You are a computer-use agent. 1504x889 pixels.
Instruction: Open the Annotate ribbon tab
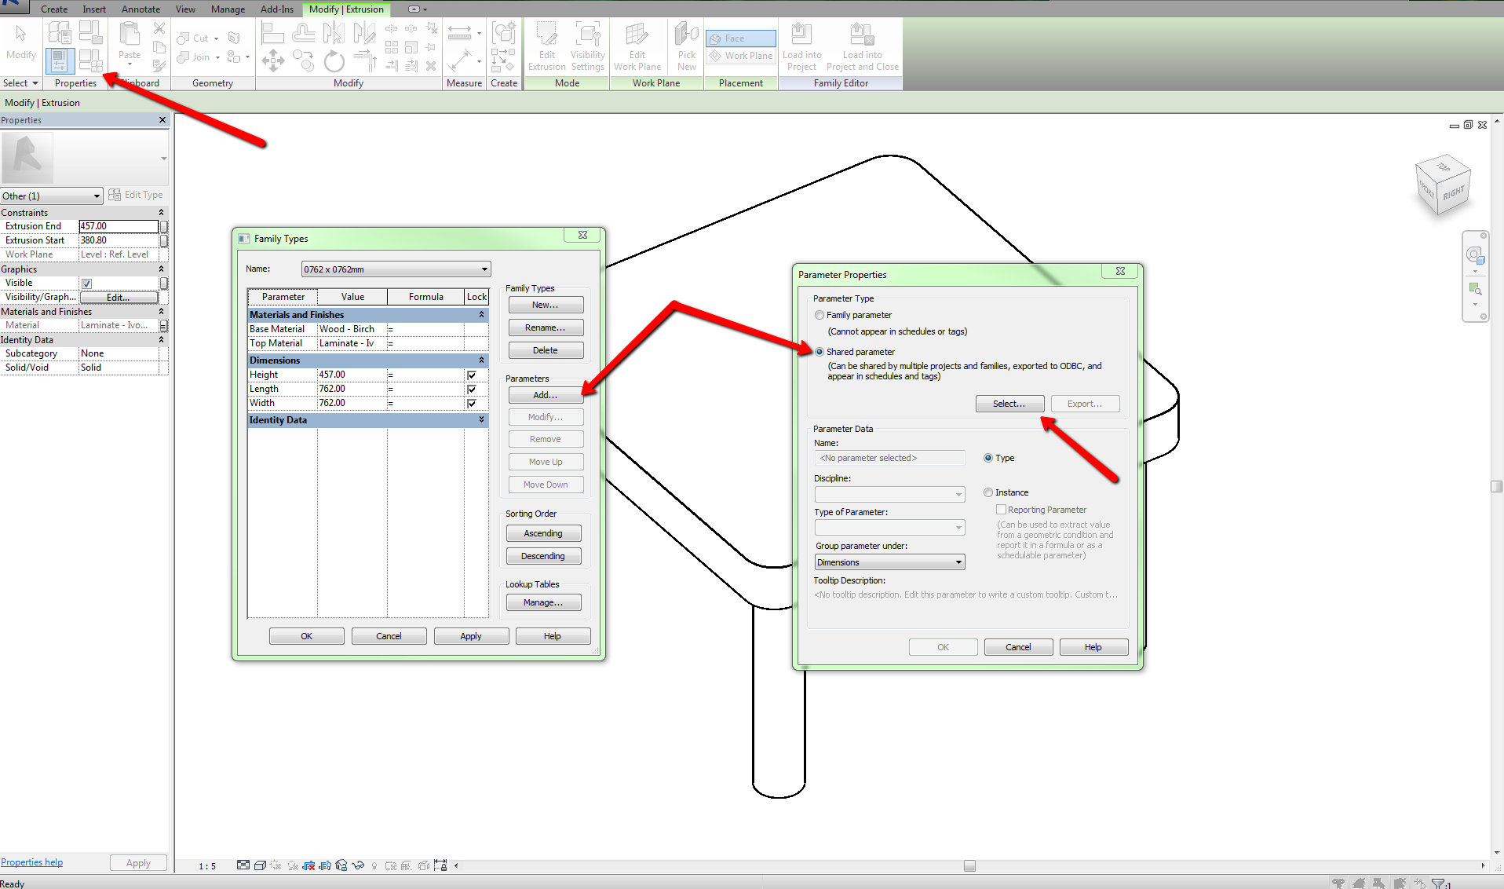click(141, 9)
